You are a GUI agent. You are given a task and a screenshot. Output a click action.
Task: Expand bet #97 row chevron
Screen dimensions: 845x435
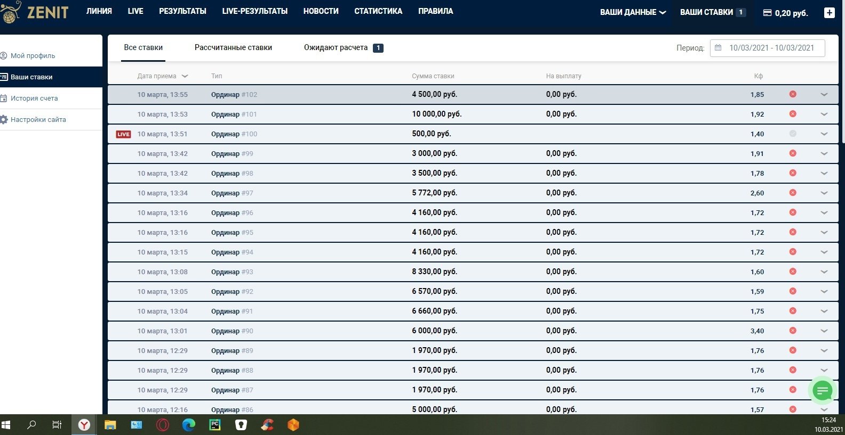point(824,193)
